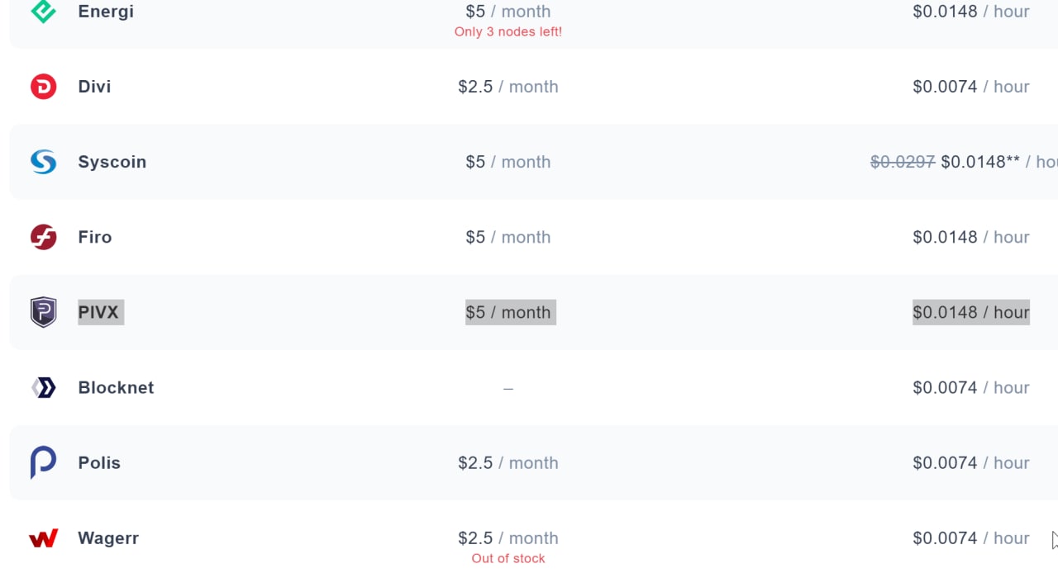
Task: Open the Syscoin coin name link
Action: (x=112, y=162)
